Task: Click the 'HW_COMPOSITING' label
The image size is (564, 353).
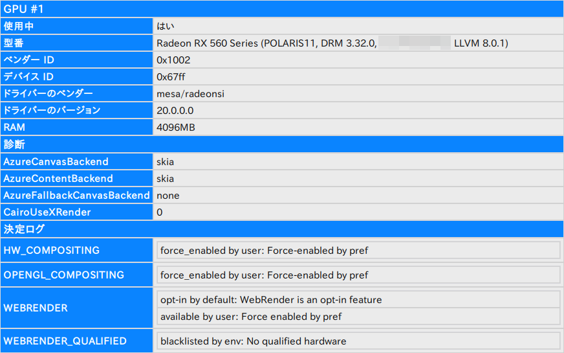Action: 76,250
